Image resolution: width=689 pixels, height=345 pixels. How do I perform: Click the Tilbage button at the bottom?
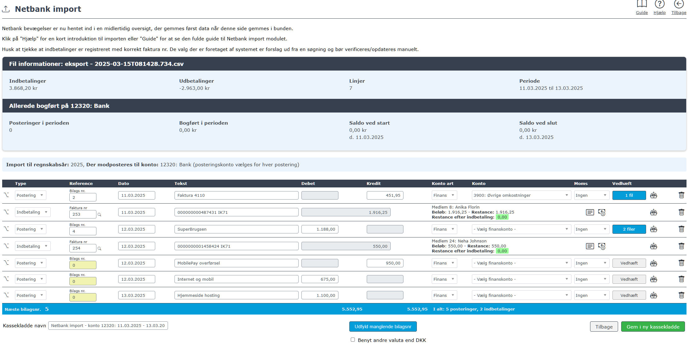604,326
